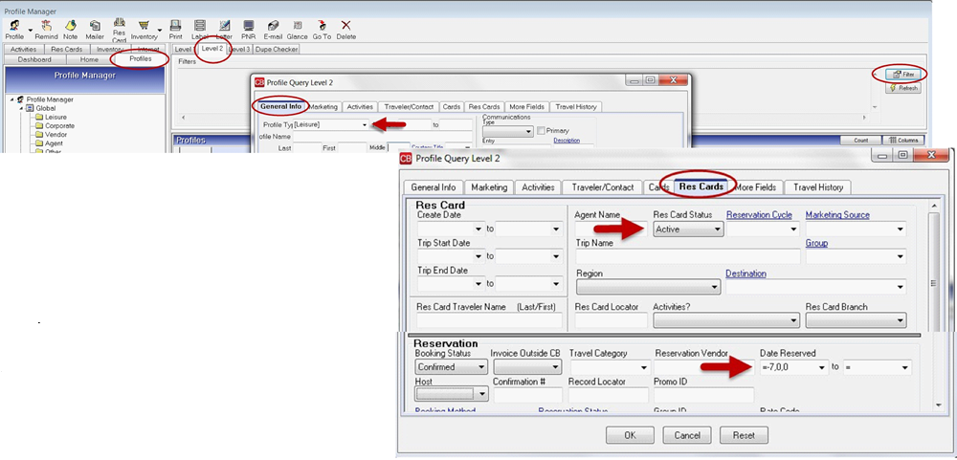Screen dimensions: 957x460
Task: Collapse the Profile Manager root node
Action: tap(12, 99)
